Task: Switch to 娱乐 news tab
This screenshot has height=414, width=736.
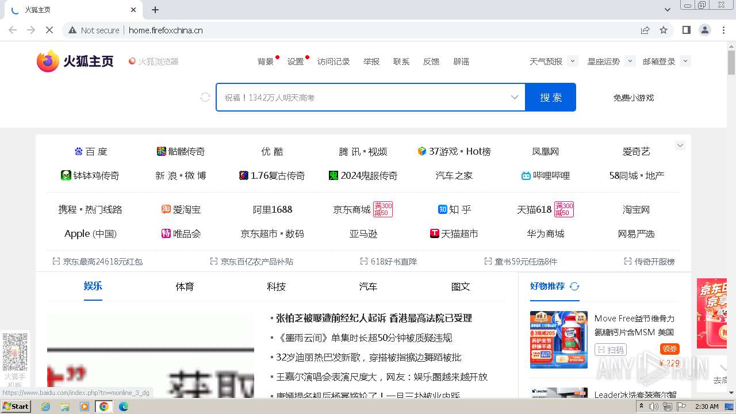Action: 93,286
